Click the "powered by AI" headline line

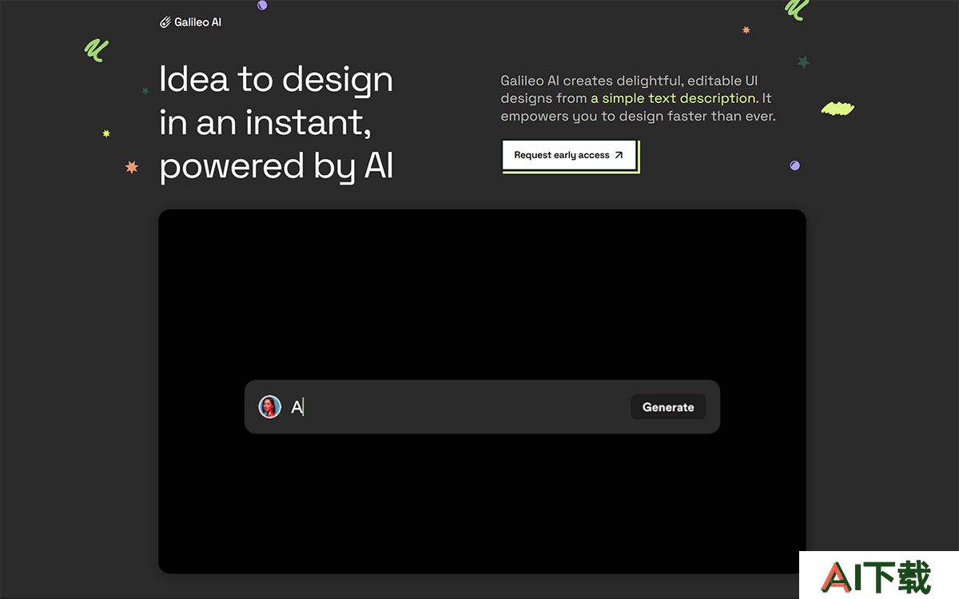coord(277,166)
